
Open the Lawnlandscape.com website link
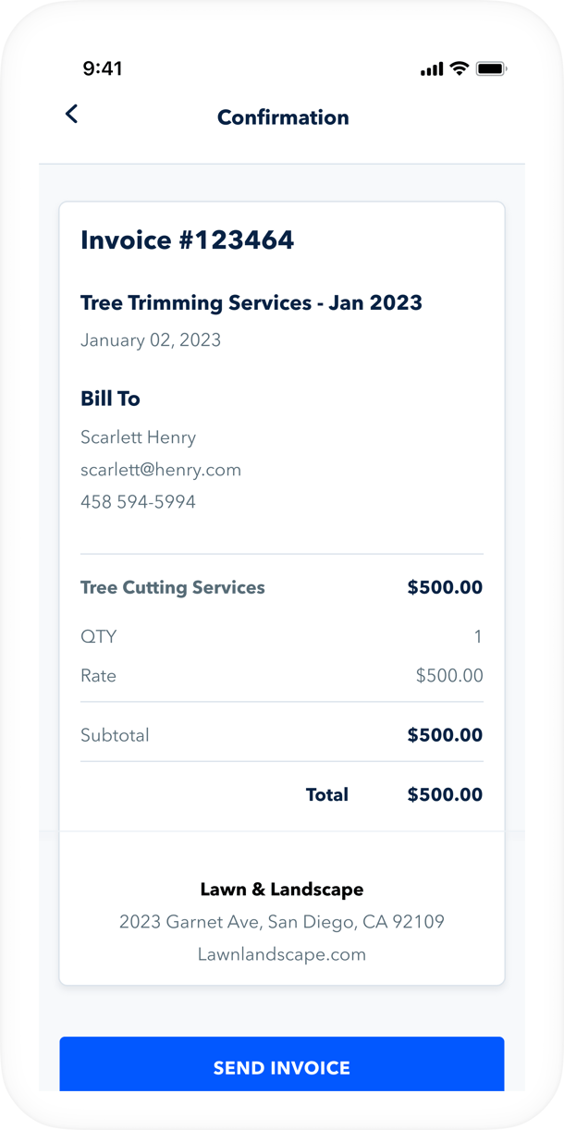click(282, 954)
